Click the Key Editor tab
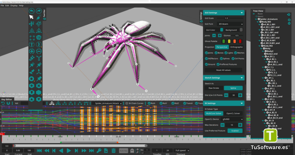Screen dimensions: 295x155 [x=7, y=99]
